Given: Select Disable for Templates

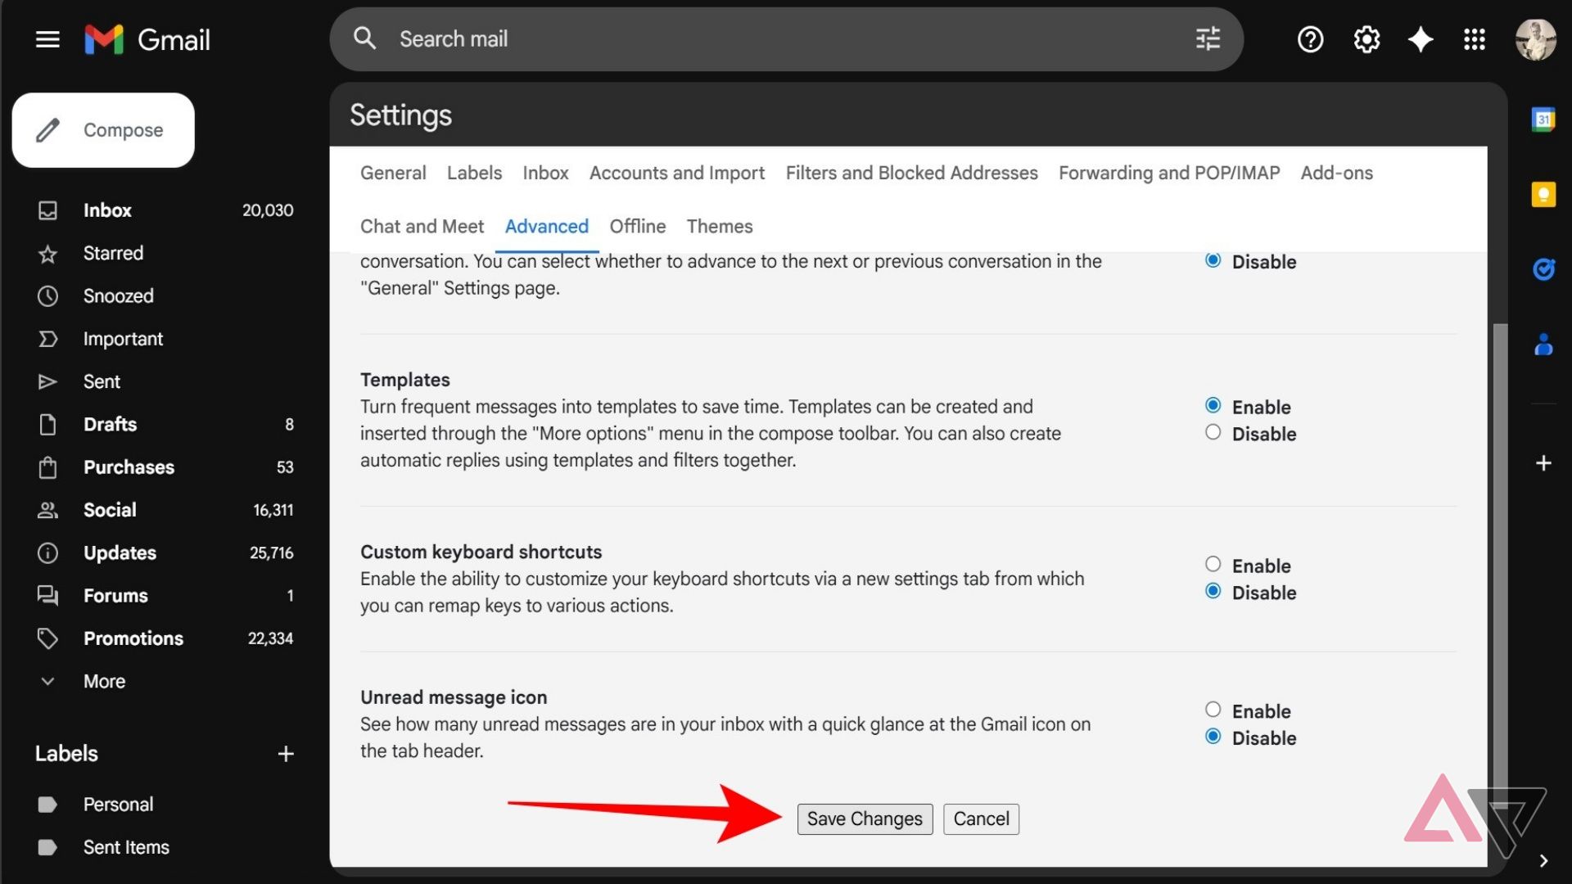Looking at the screenshot, I should [1213, 433].
